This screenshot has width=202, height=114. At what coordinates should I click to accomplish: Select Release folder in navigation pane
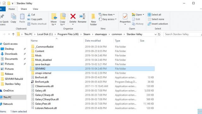pos(9,74)
